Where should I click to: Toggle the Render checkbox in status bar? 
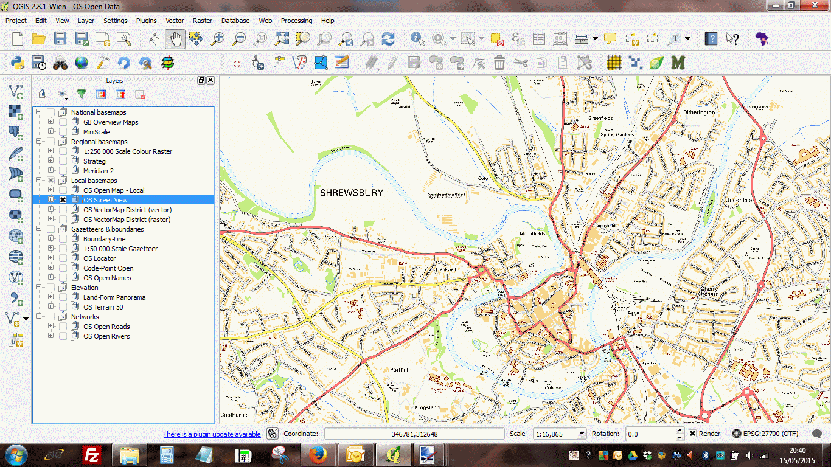pos(693,434)
